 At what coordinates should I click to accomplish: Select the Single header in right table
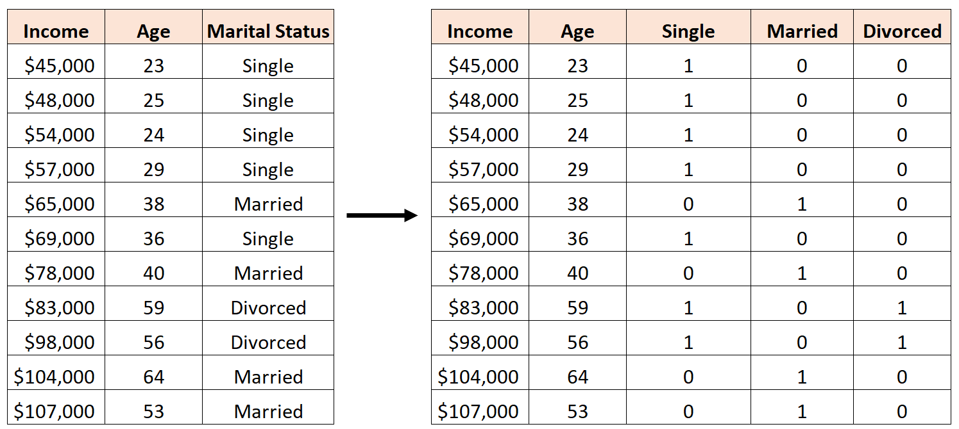click(688, 31)
